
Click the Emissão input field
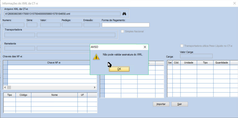(92, 25)
